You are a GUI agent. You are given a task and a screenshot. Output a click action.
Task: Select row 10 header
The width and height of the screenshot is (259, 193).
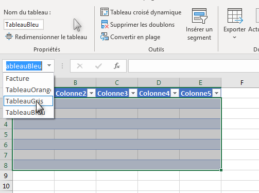(x=6, y=186)
